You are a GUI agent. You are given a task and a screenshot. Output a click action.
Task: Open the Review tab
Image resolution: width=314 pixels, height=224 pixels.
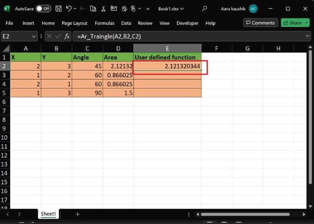tap(145, 23)
